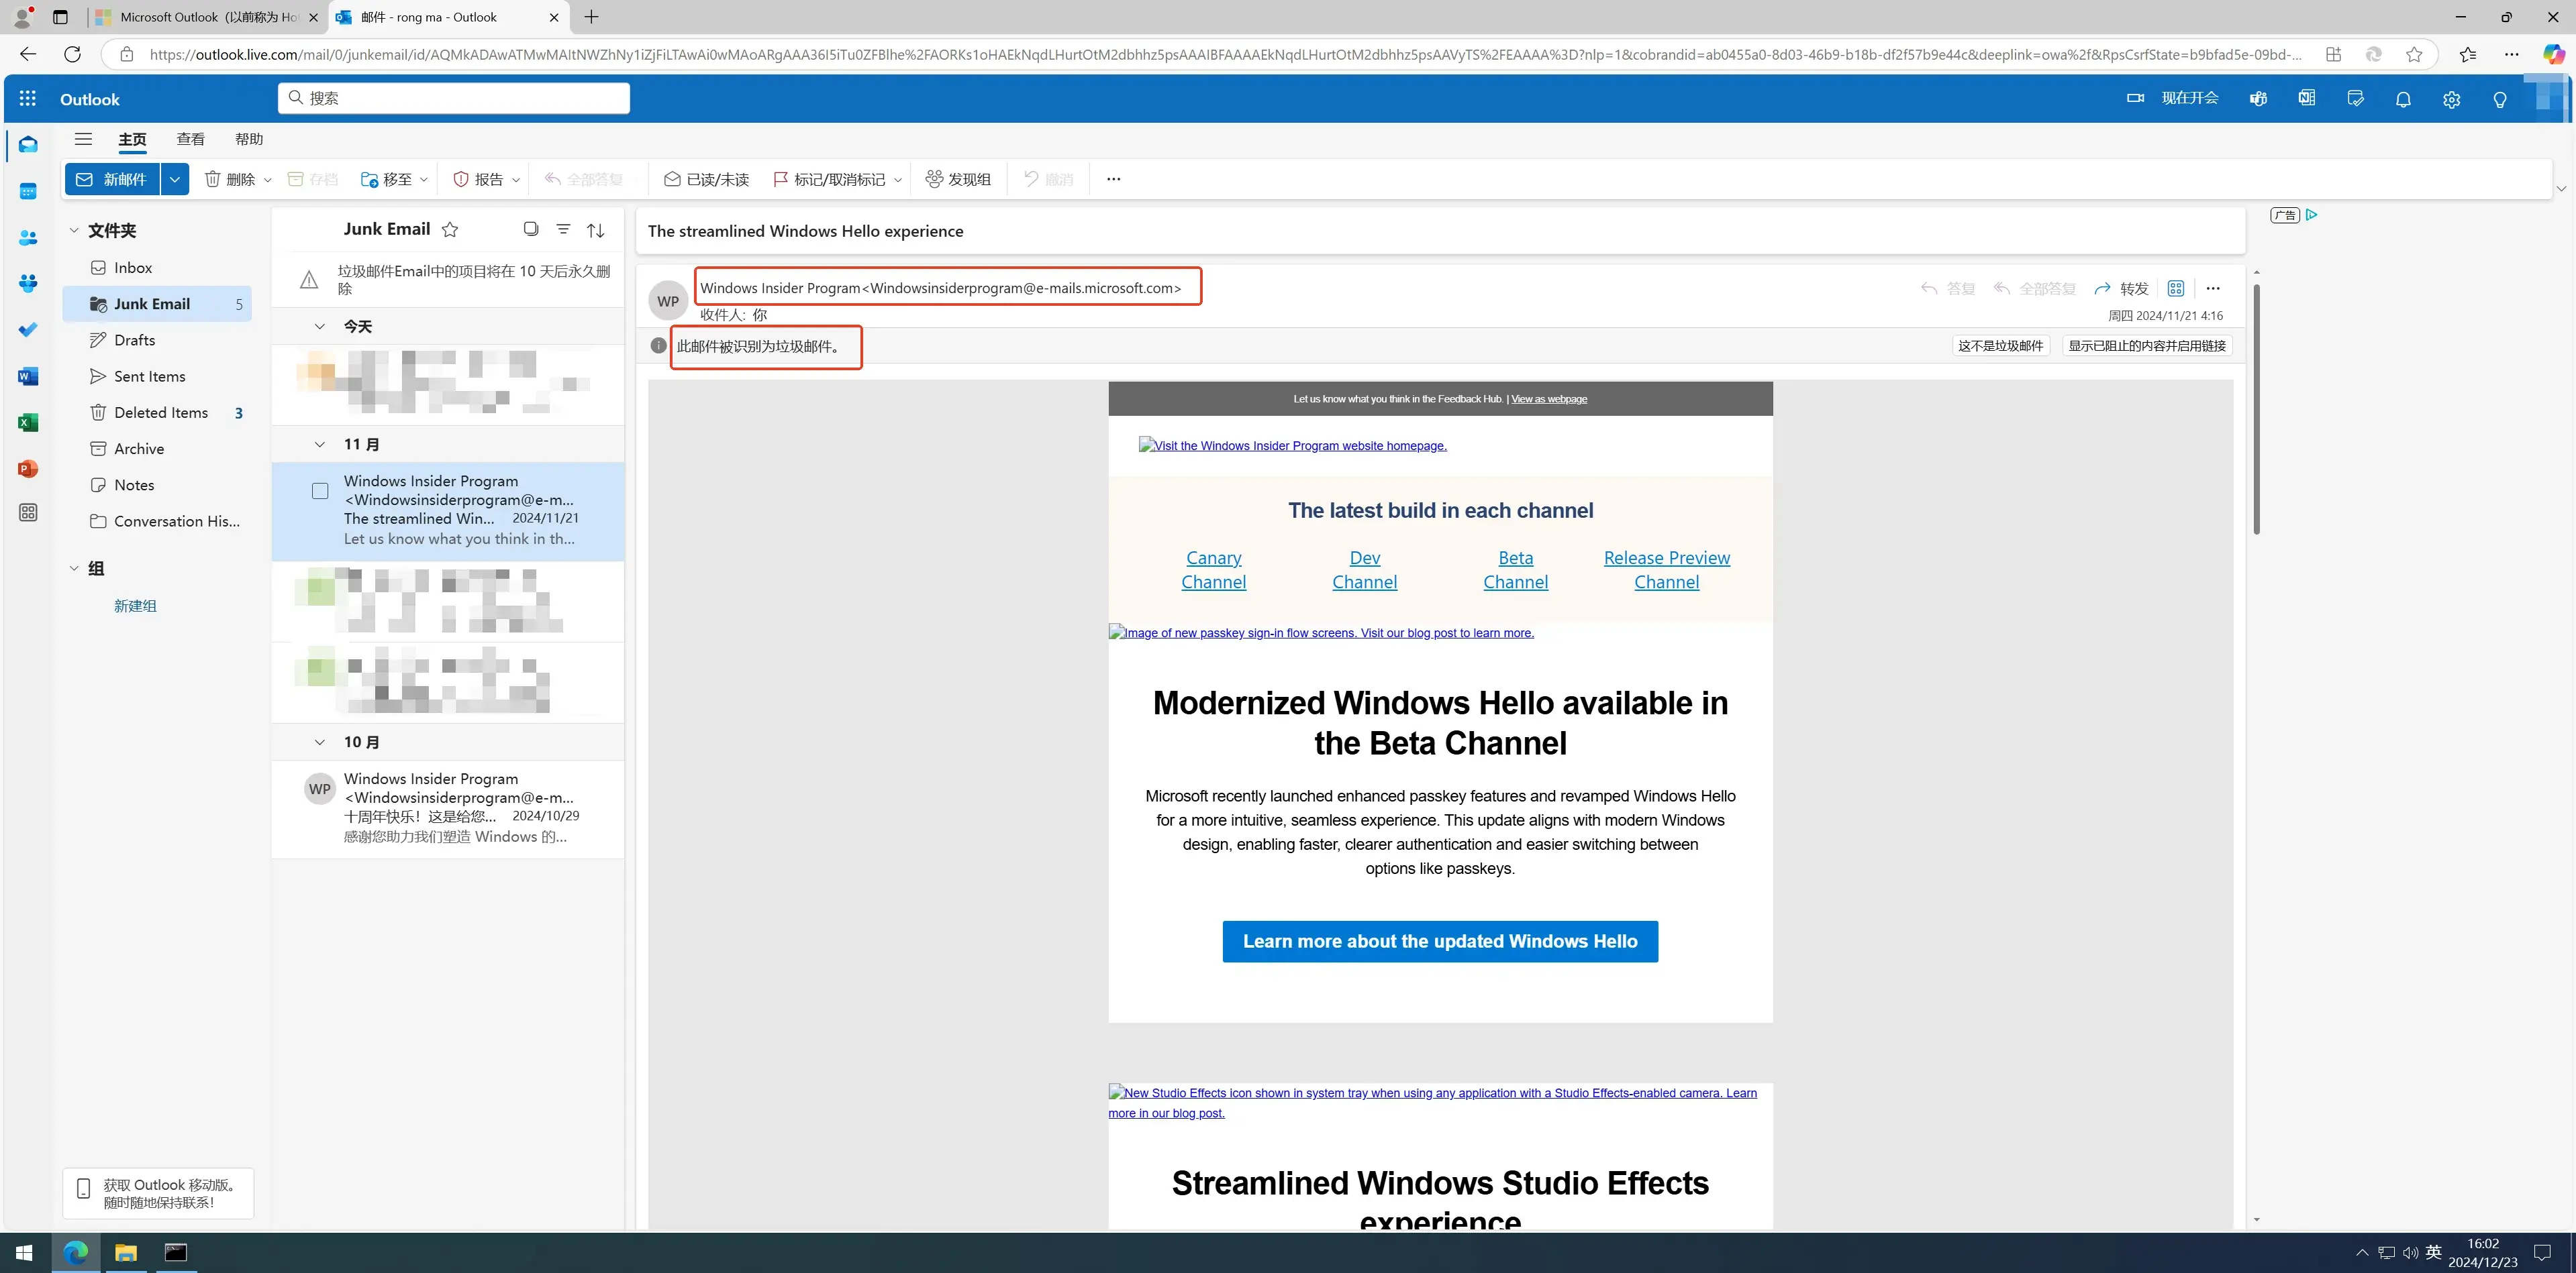2576x1273 pixels.
Task: Open the notifications bell icon
Action: [2403, 99]
